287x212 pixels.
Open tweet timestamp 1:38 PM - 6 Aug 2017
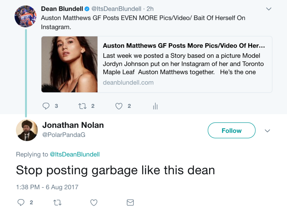click(x=47, y=187)
